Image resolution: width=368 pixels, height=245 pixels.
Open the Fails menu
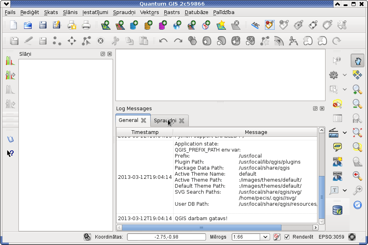pyautogui.click(x=10, y=12)
